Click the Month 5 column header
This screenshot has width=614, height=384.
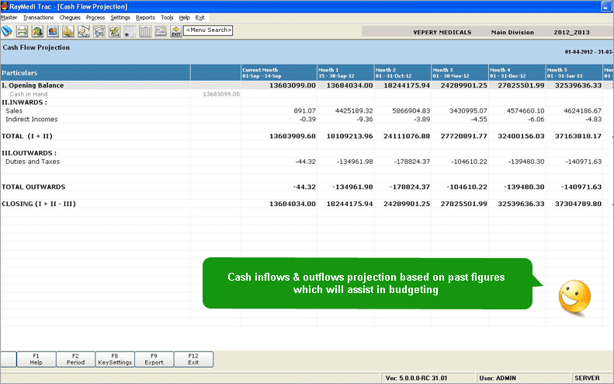pyautogui.click(x=574, y=72)
